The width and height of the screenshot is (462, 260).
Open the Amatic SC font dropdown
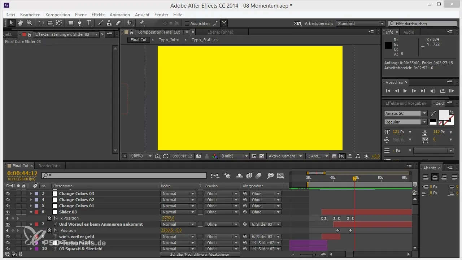point(406,113)
